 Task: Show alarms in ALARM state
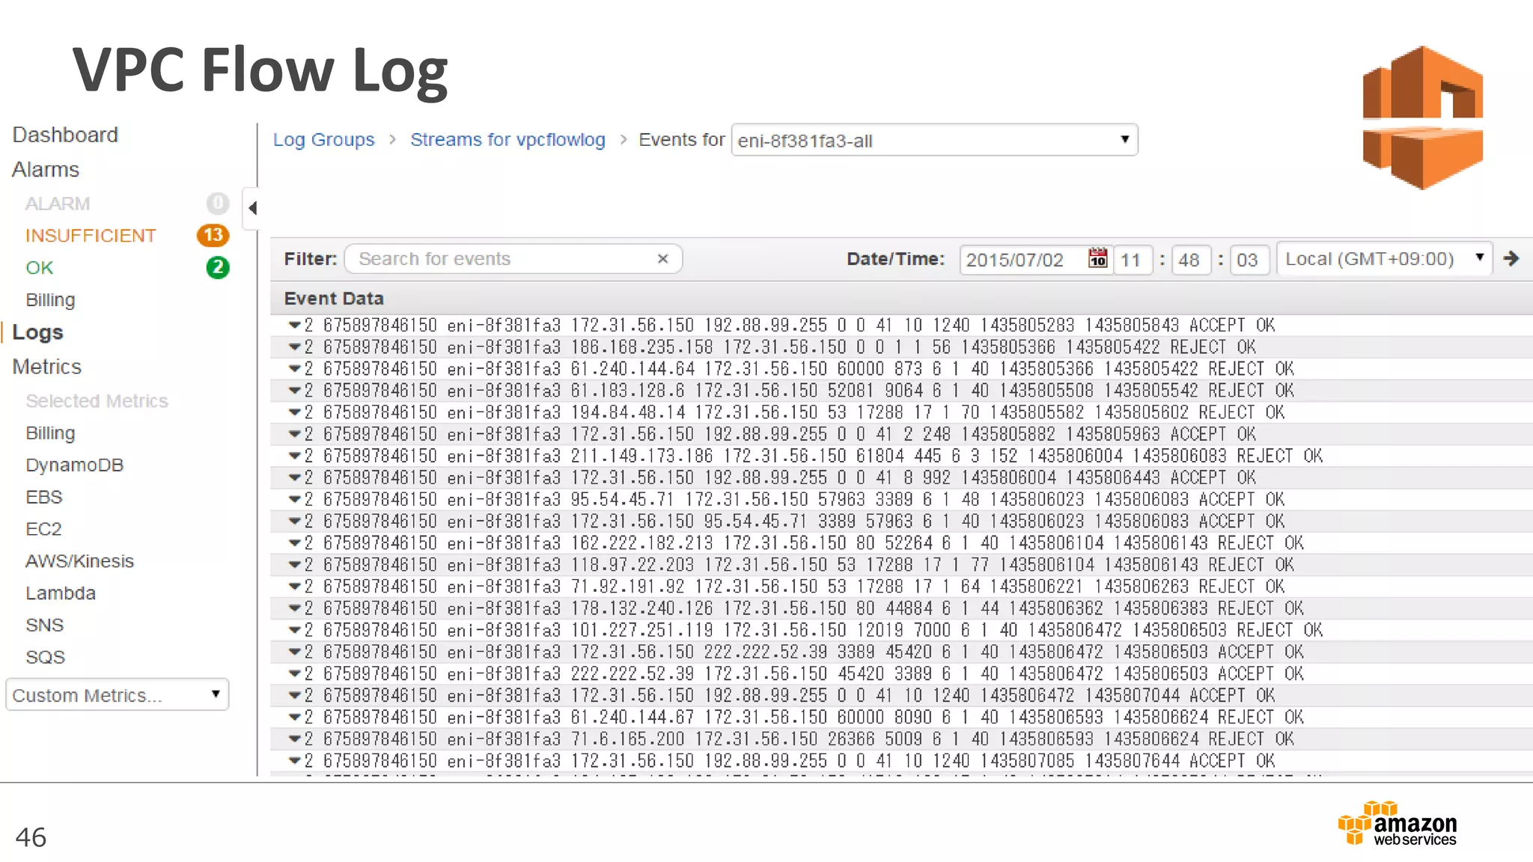[x=58, y=204]
